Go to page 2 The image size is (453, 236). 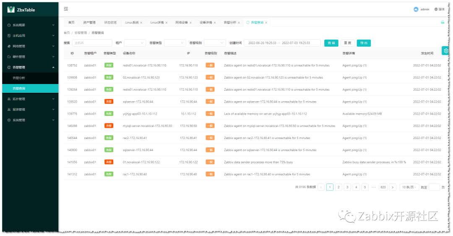(338, 187)
